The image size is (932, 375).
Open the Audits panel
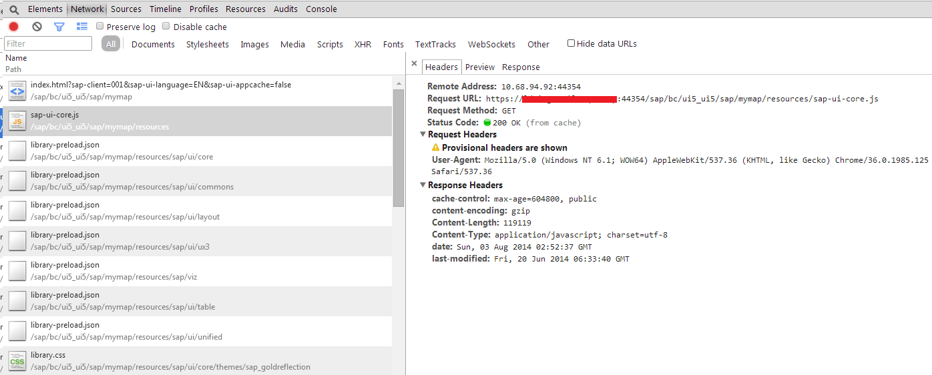click(x=286, y=9)
